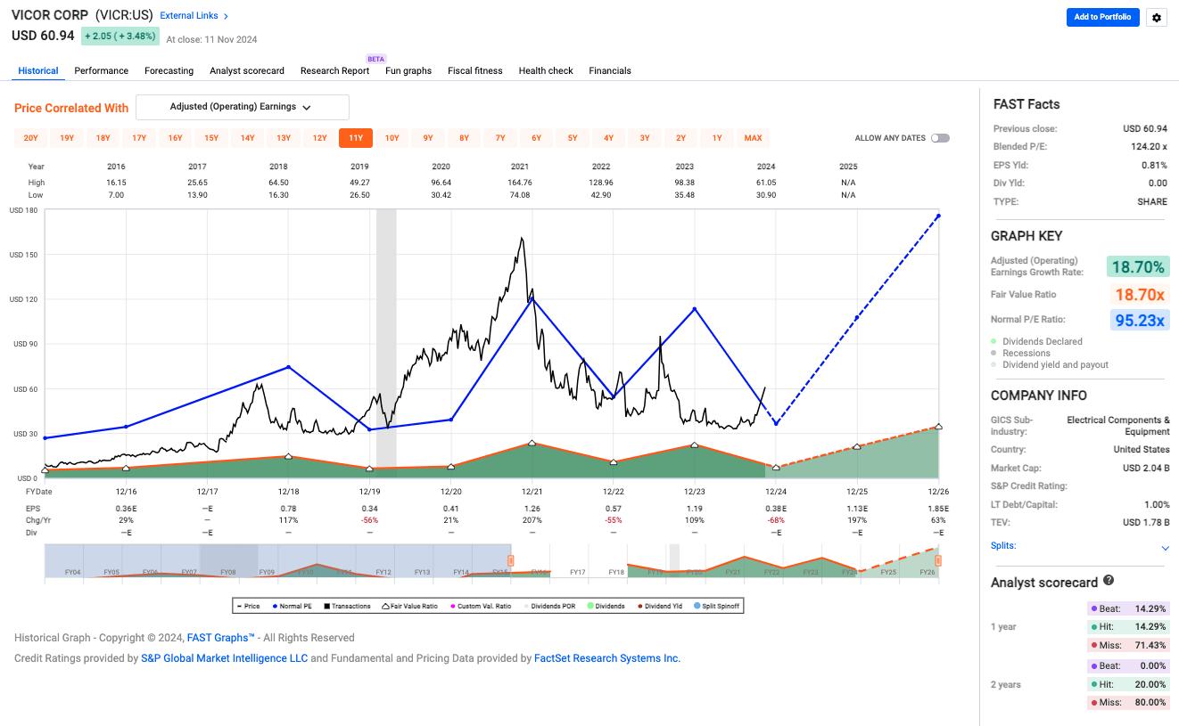The height and width of the screenshot is (726, 1179).
Task: Click the Transactions black square legend icon
Action: point(327,606)
